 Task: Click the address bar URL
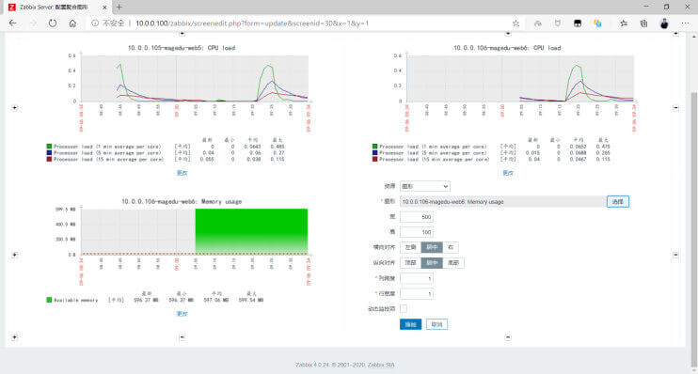click(252, 23)
